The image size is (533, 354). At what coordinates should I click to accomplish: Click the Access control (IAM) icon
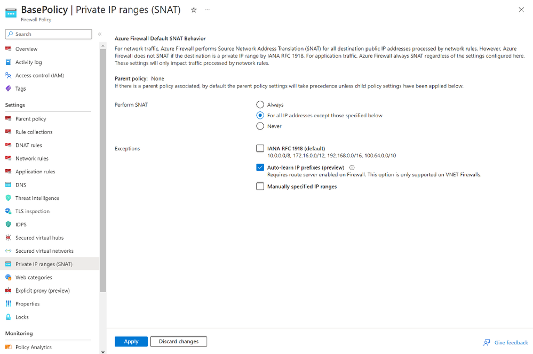coord(8,75)
